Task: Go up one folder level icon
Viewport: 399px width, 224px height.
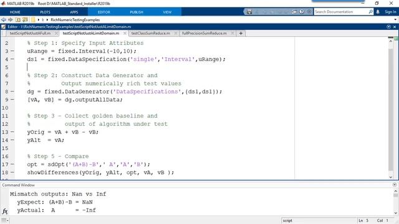Action: (x=18, y=19)
